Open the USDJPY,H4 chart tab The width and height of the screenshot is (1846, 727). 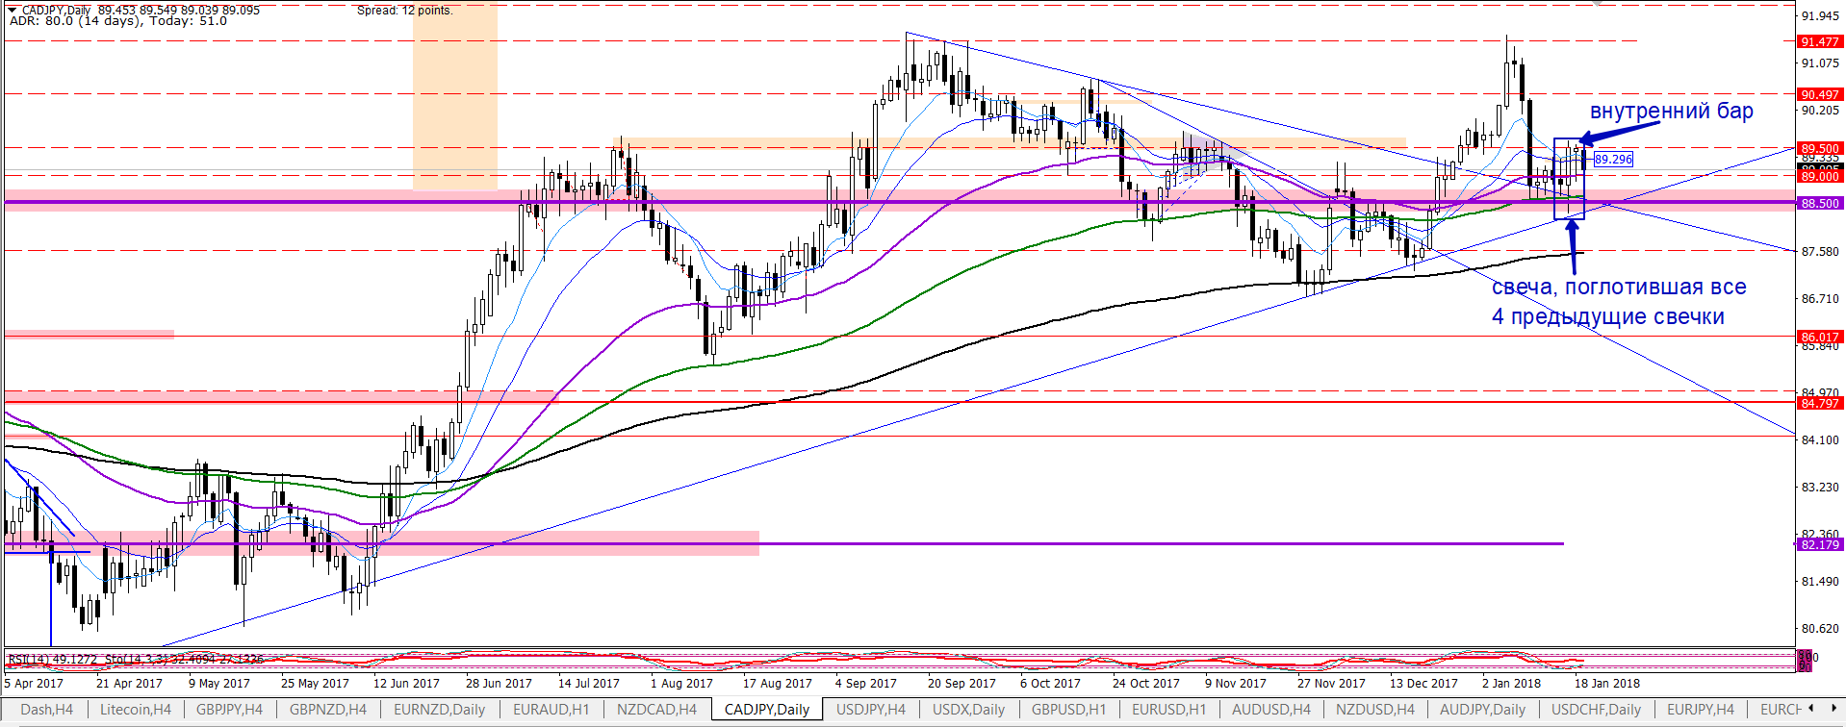[x=871, y=710]
